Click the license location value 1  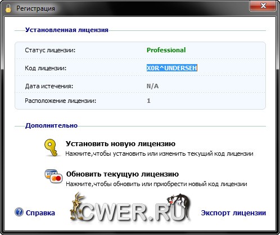tap(148, 101)
